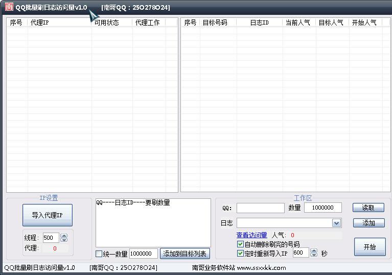Screen dimensions: 392x275
Task: Click the 数量 input field in 工作区
Action: [x=323, y=208]
